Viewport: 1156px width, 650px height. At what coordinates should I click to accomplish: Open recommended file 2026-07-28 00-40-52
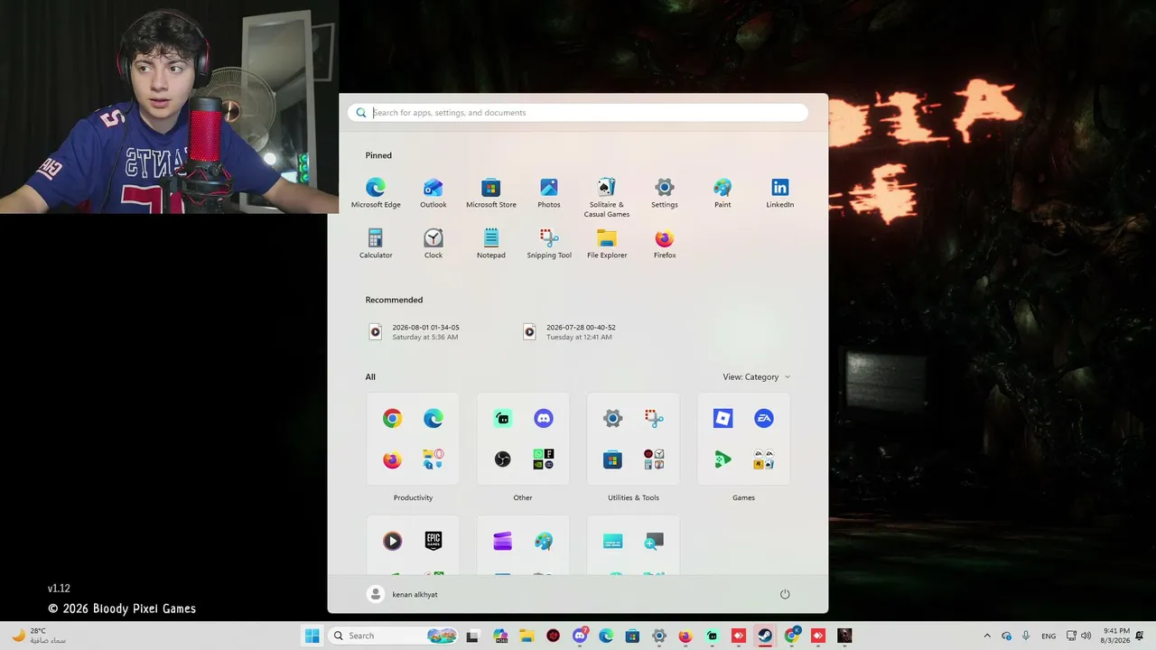(569, 332)
